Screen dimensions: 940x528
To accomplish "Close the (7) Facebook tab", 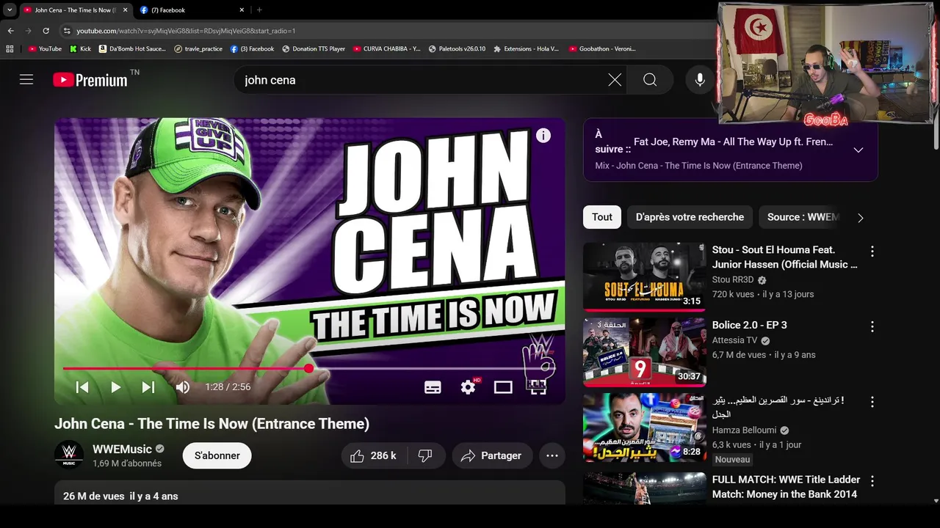I will point(242,10).
